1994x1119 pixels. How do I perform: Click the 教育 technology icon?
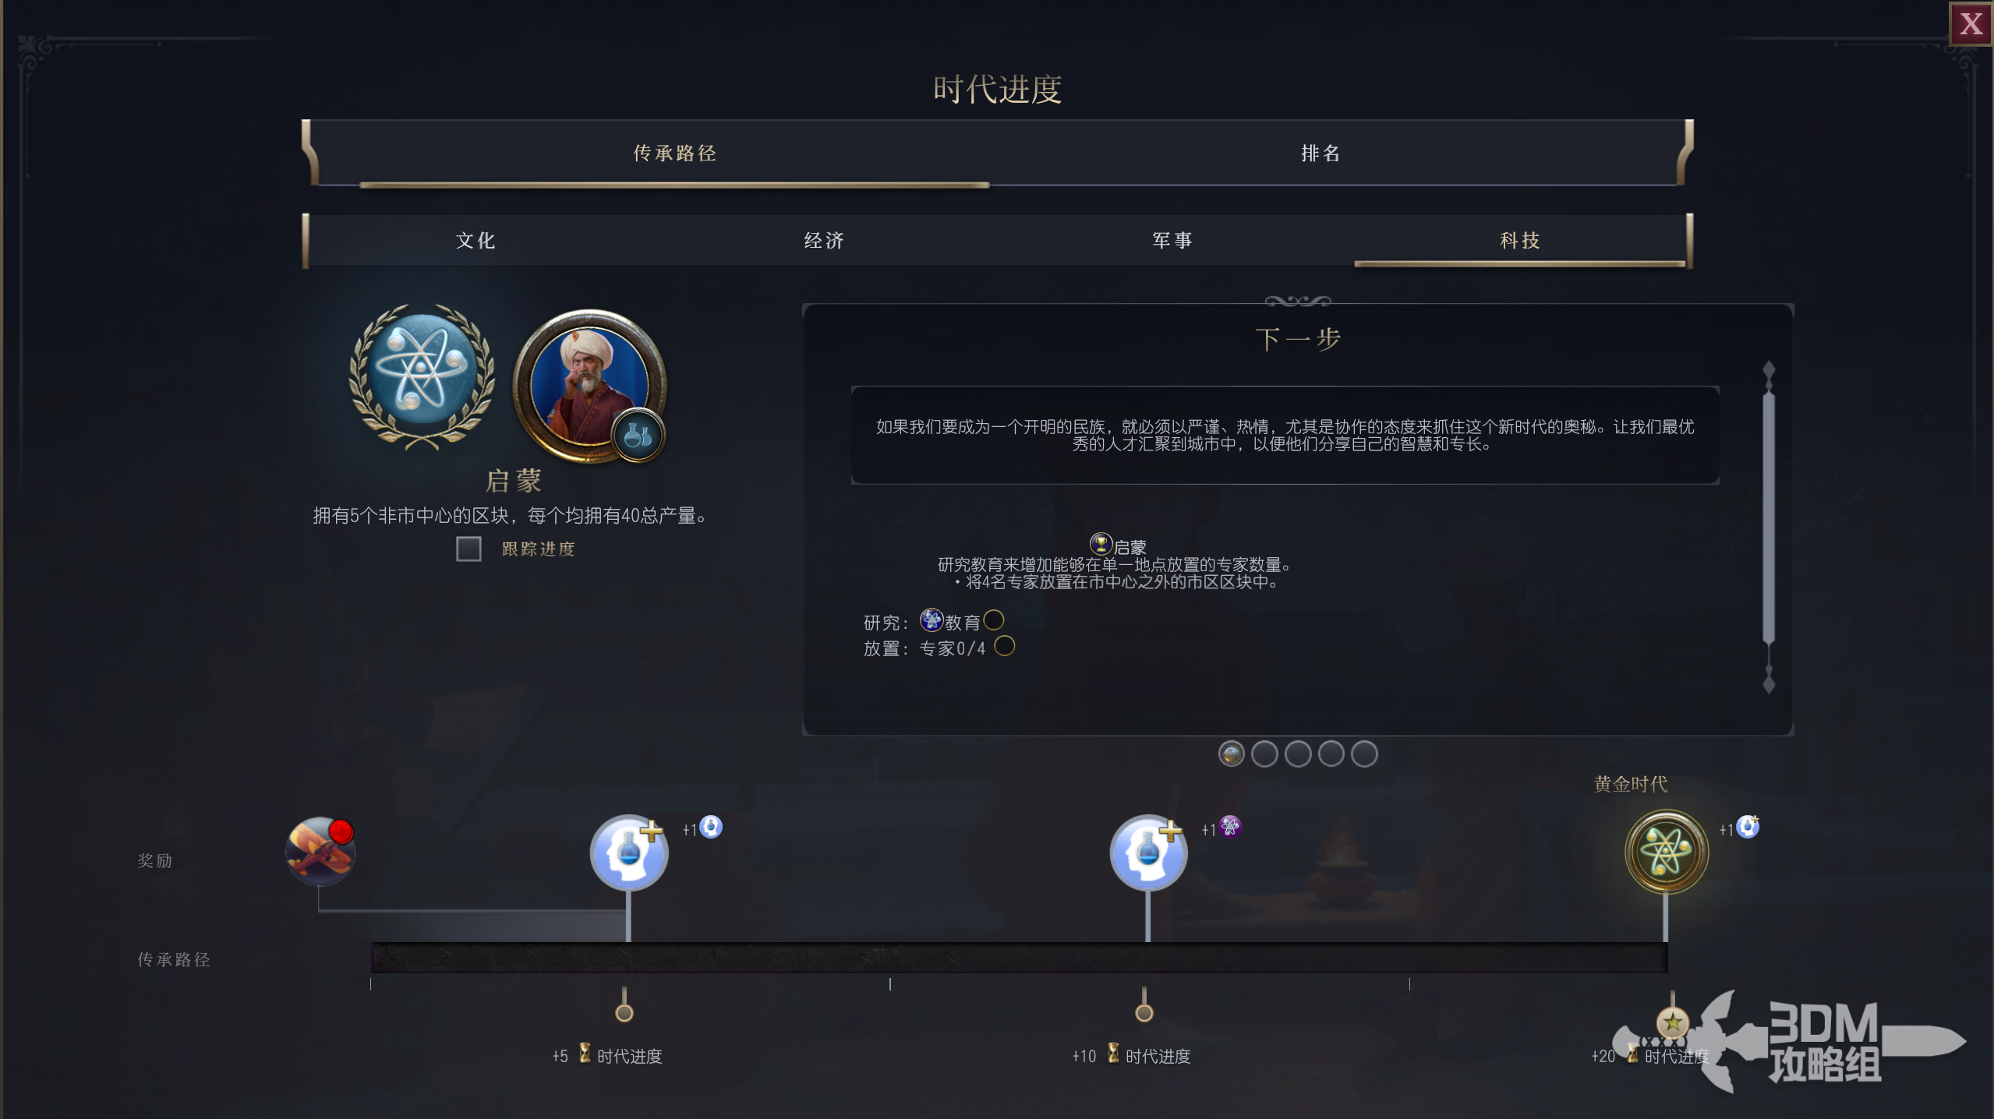click(932, 620)
